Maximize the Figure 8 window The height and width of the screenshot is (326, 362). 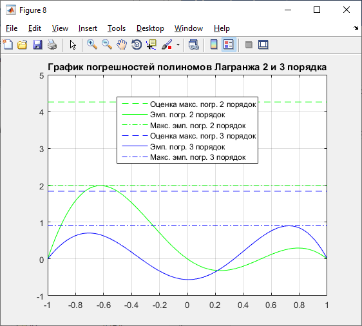[317, 10]
